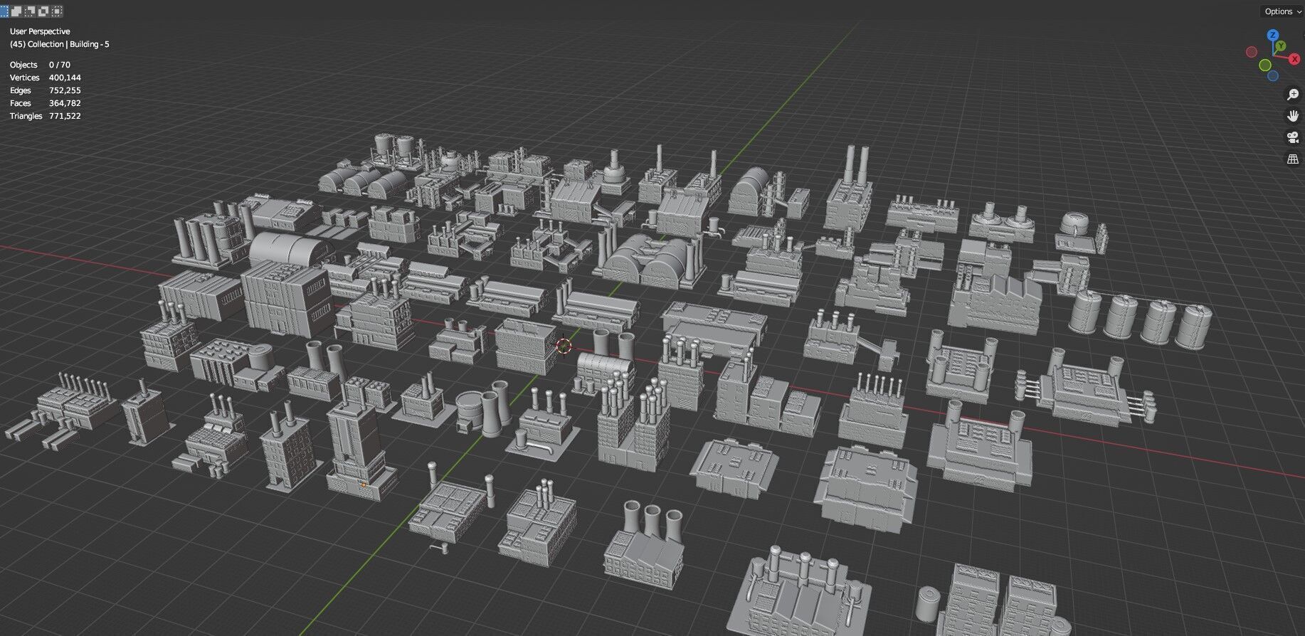Click the blue Z axis gizmo handle
Viewport: 1305px width, 636px height.
1273,35
